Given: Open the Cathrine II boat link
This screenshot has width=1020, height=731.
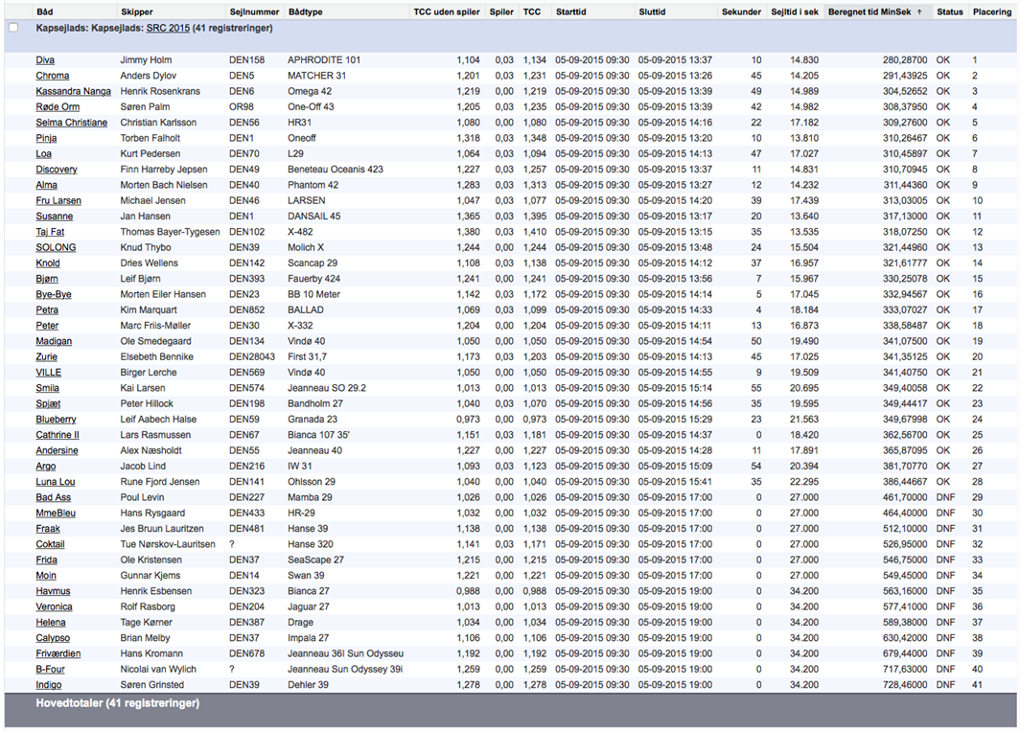Looking at the screenshot, I should 58,434.
